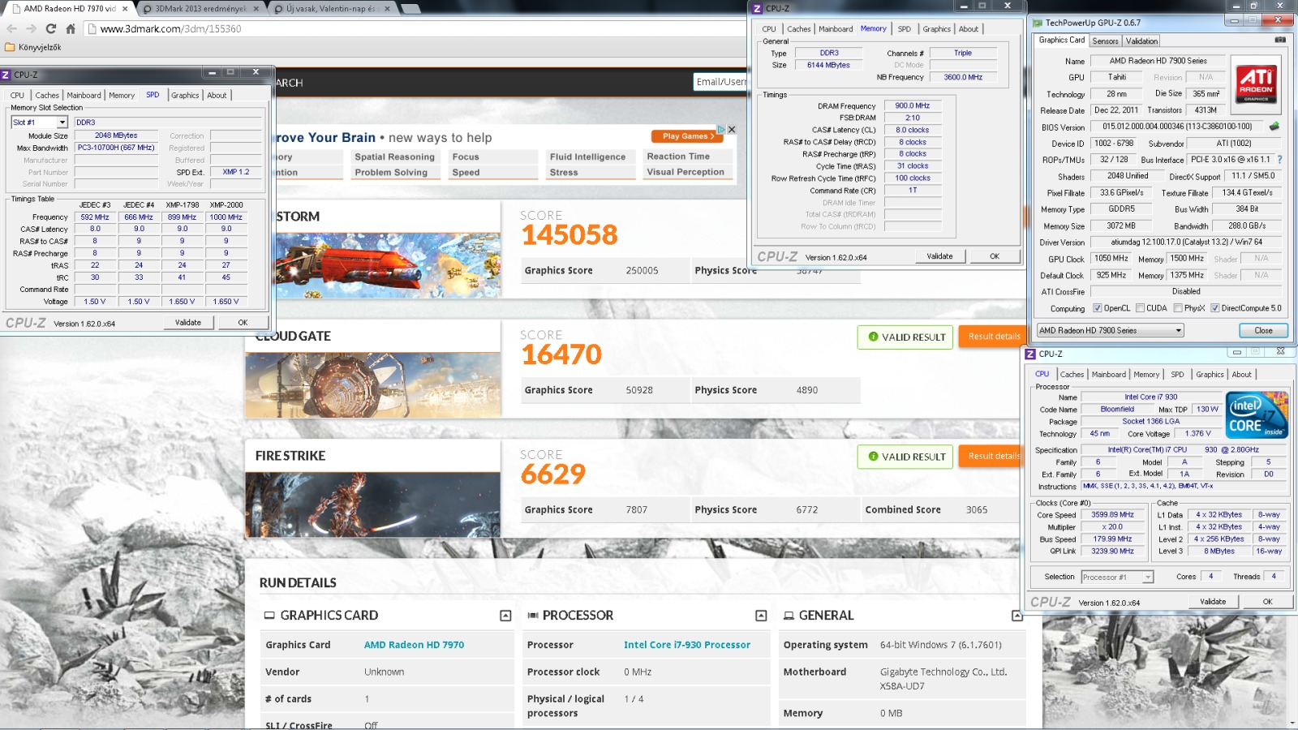Collapse the Processor details section

(761, 616)
